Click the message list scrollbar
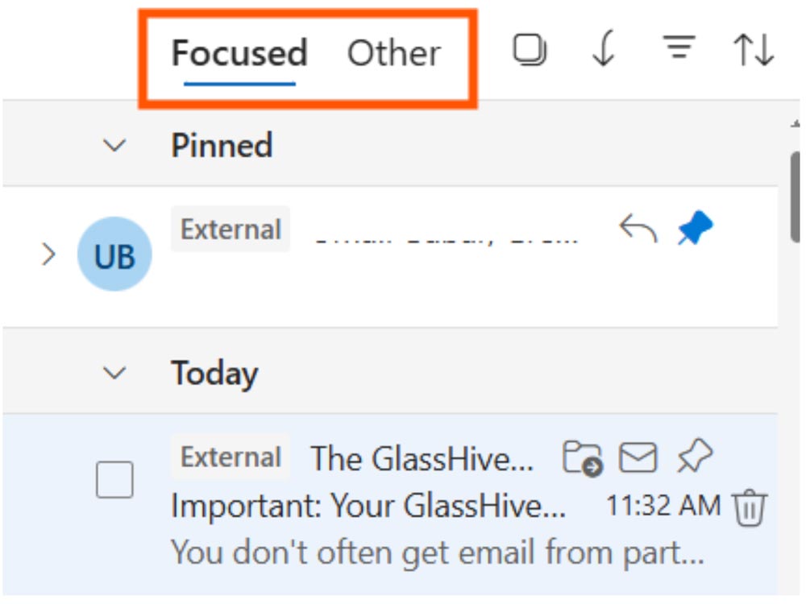This screenshot has width=806, height=604. (x=796, y=193)
